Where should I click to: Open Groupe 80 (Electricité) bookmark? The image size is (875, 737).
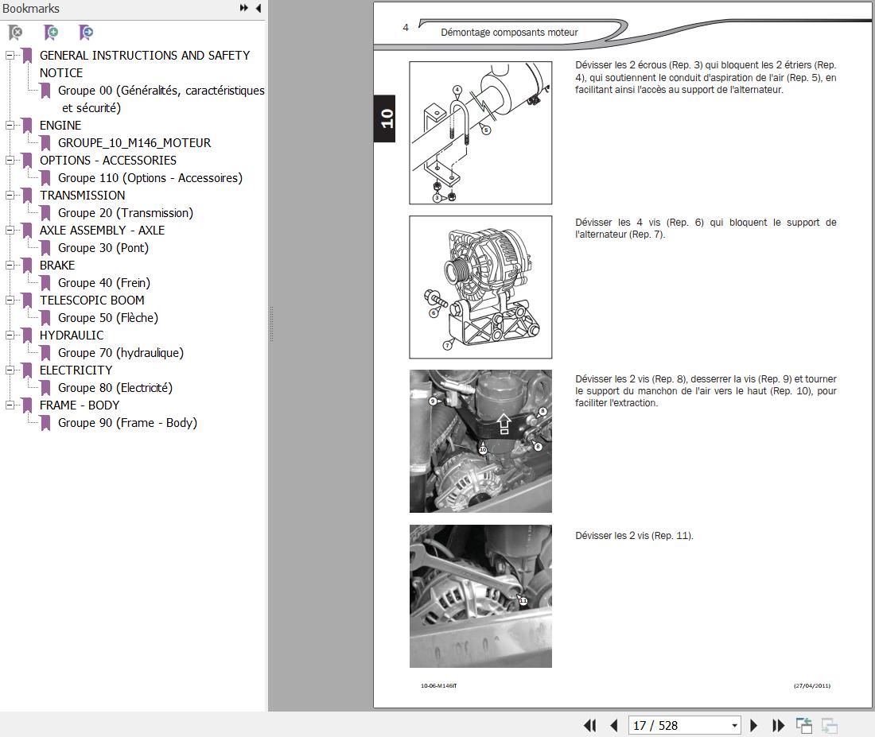115,388
